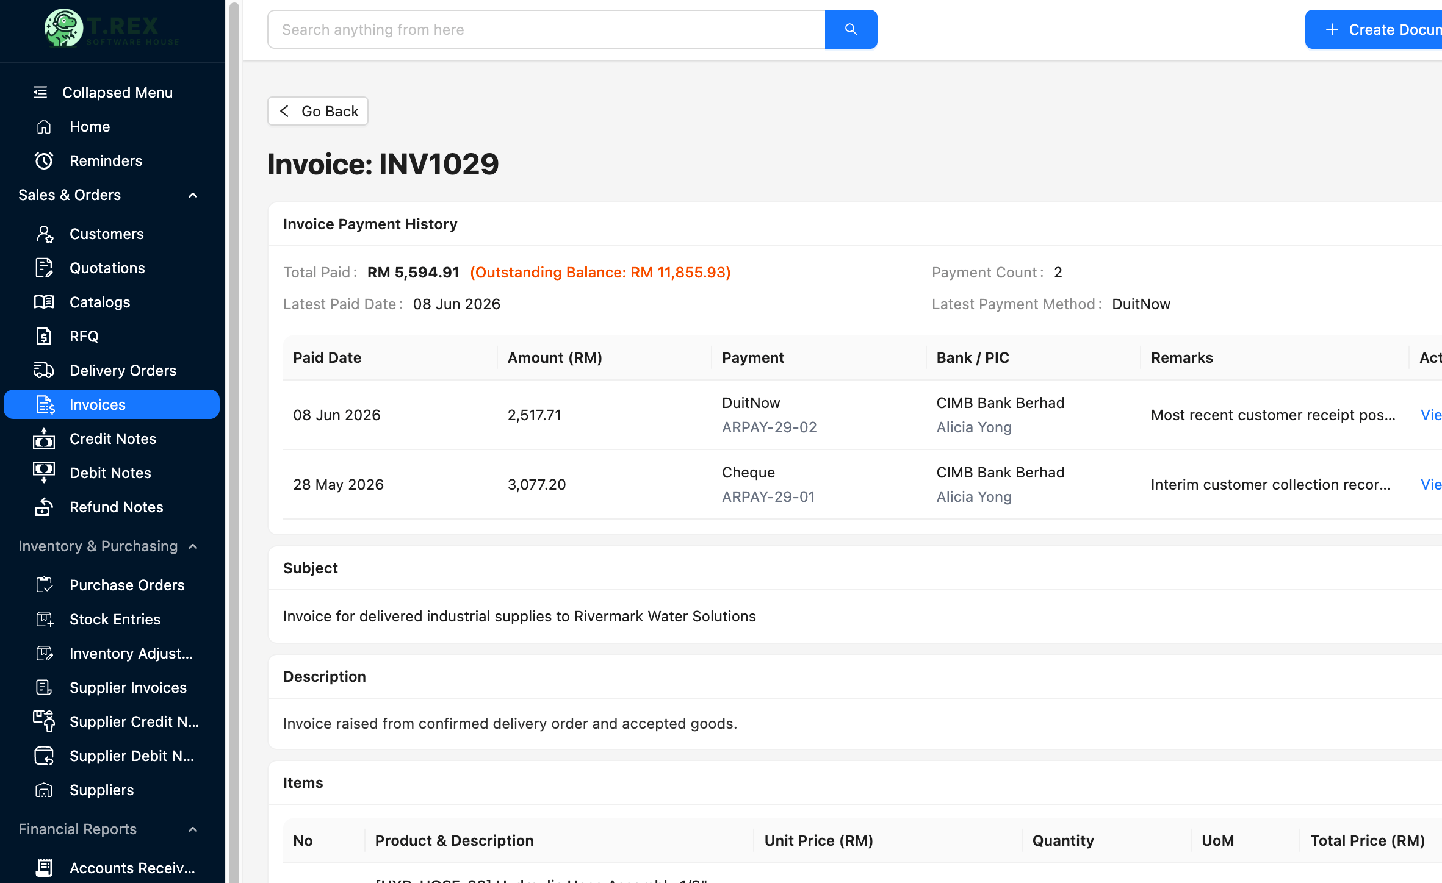Collapse the Inventory & Purchasing section
The height and width of the screenshot is (883, 1442).
click(x=193, y=546)
